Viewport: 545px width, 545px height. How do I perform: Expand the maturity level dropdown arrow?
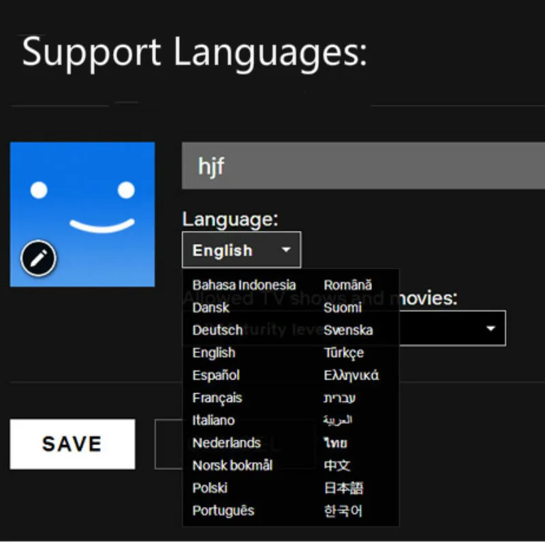pos(490,328)
